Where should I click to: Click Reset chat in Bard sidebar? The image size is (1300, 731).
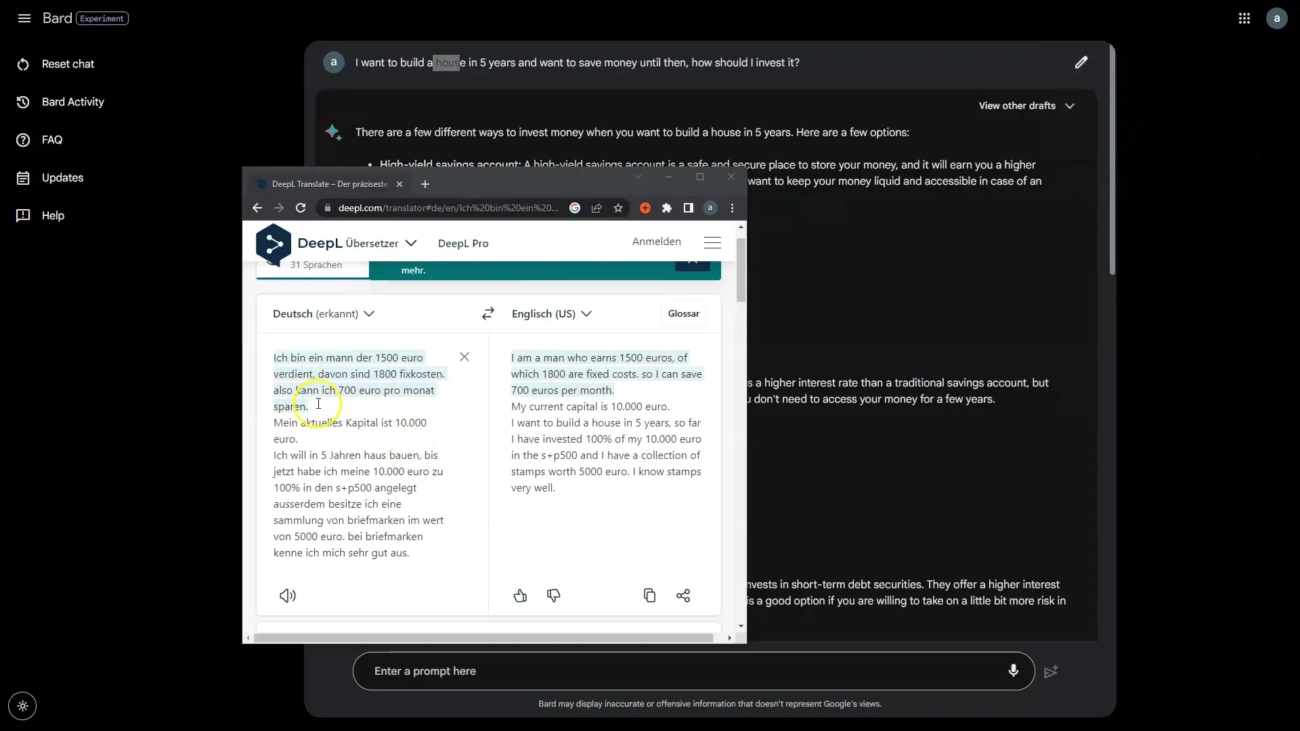pos(56,64)
